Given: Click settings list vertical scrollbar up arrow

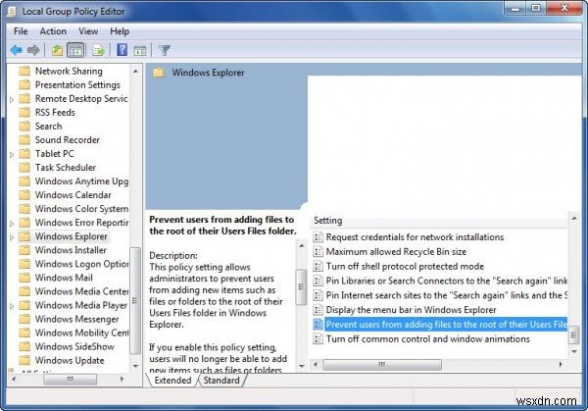Looking at the screenshot, I should (x=574, y=218).
